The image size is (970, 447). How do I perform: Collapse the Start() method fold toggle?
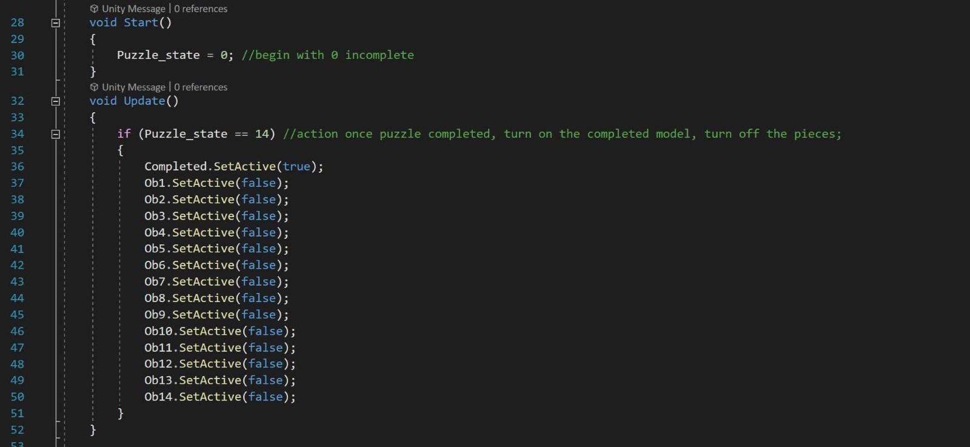point(55,23)
